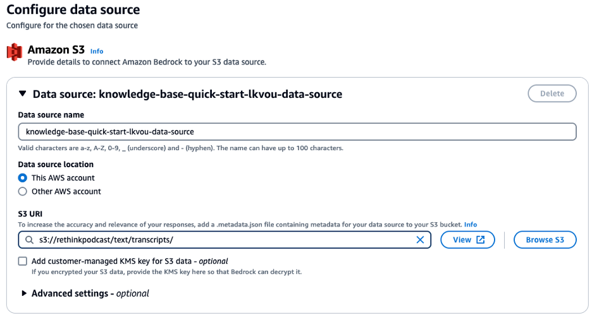
Task: Click the View S3 bucket button
Action: (x=468, y=240)
